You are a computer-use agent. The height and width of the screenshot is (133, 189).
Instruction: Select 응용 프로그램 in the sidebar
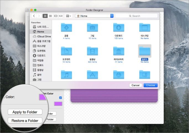pos(41,41)
